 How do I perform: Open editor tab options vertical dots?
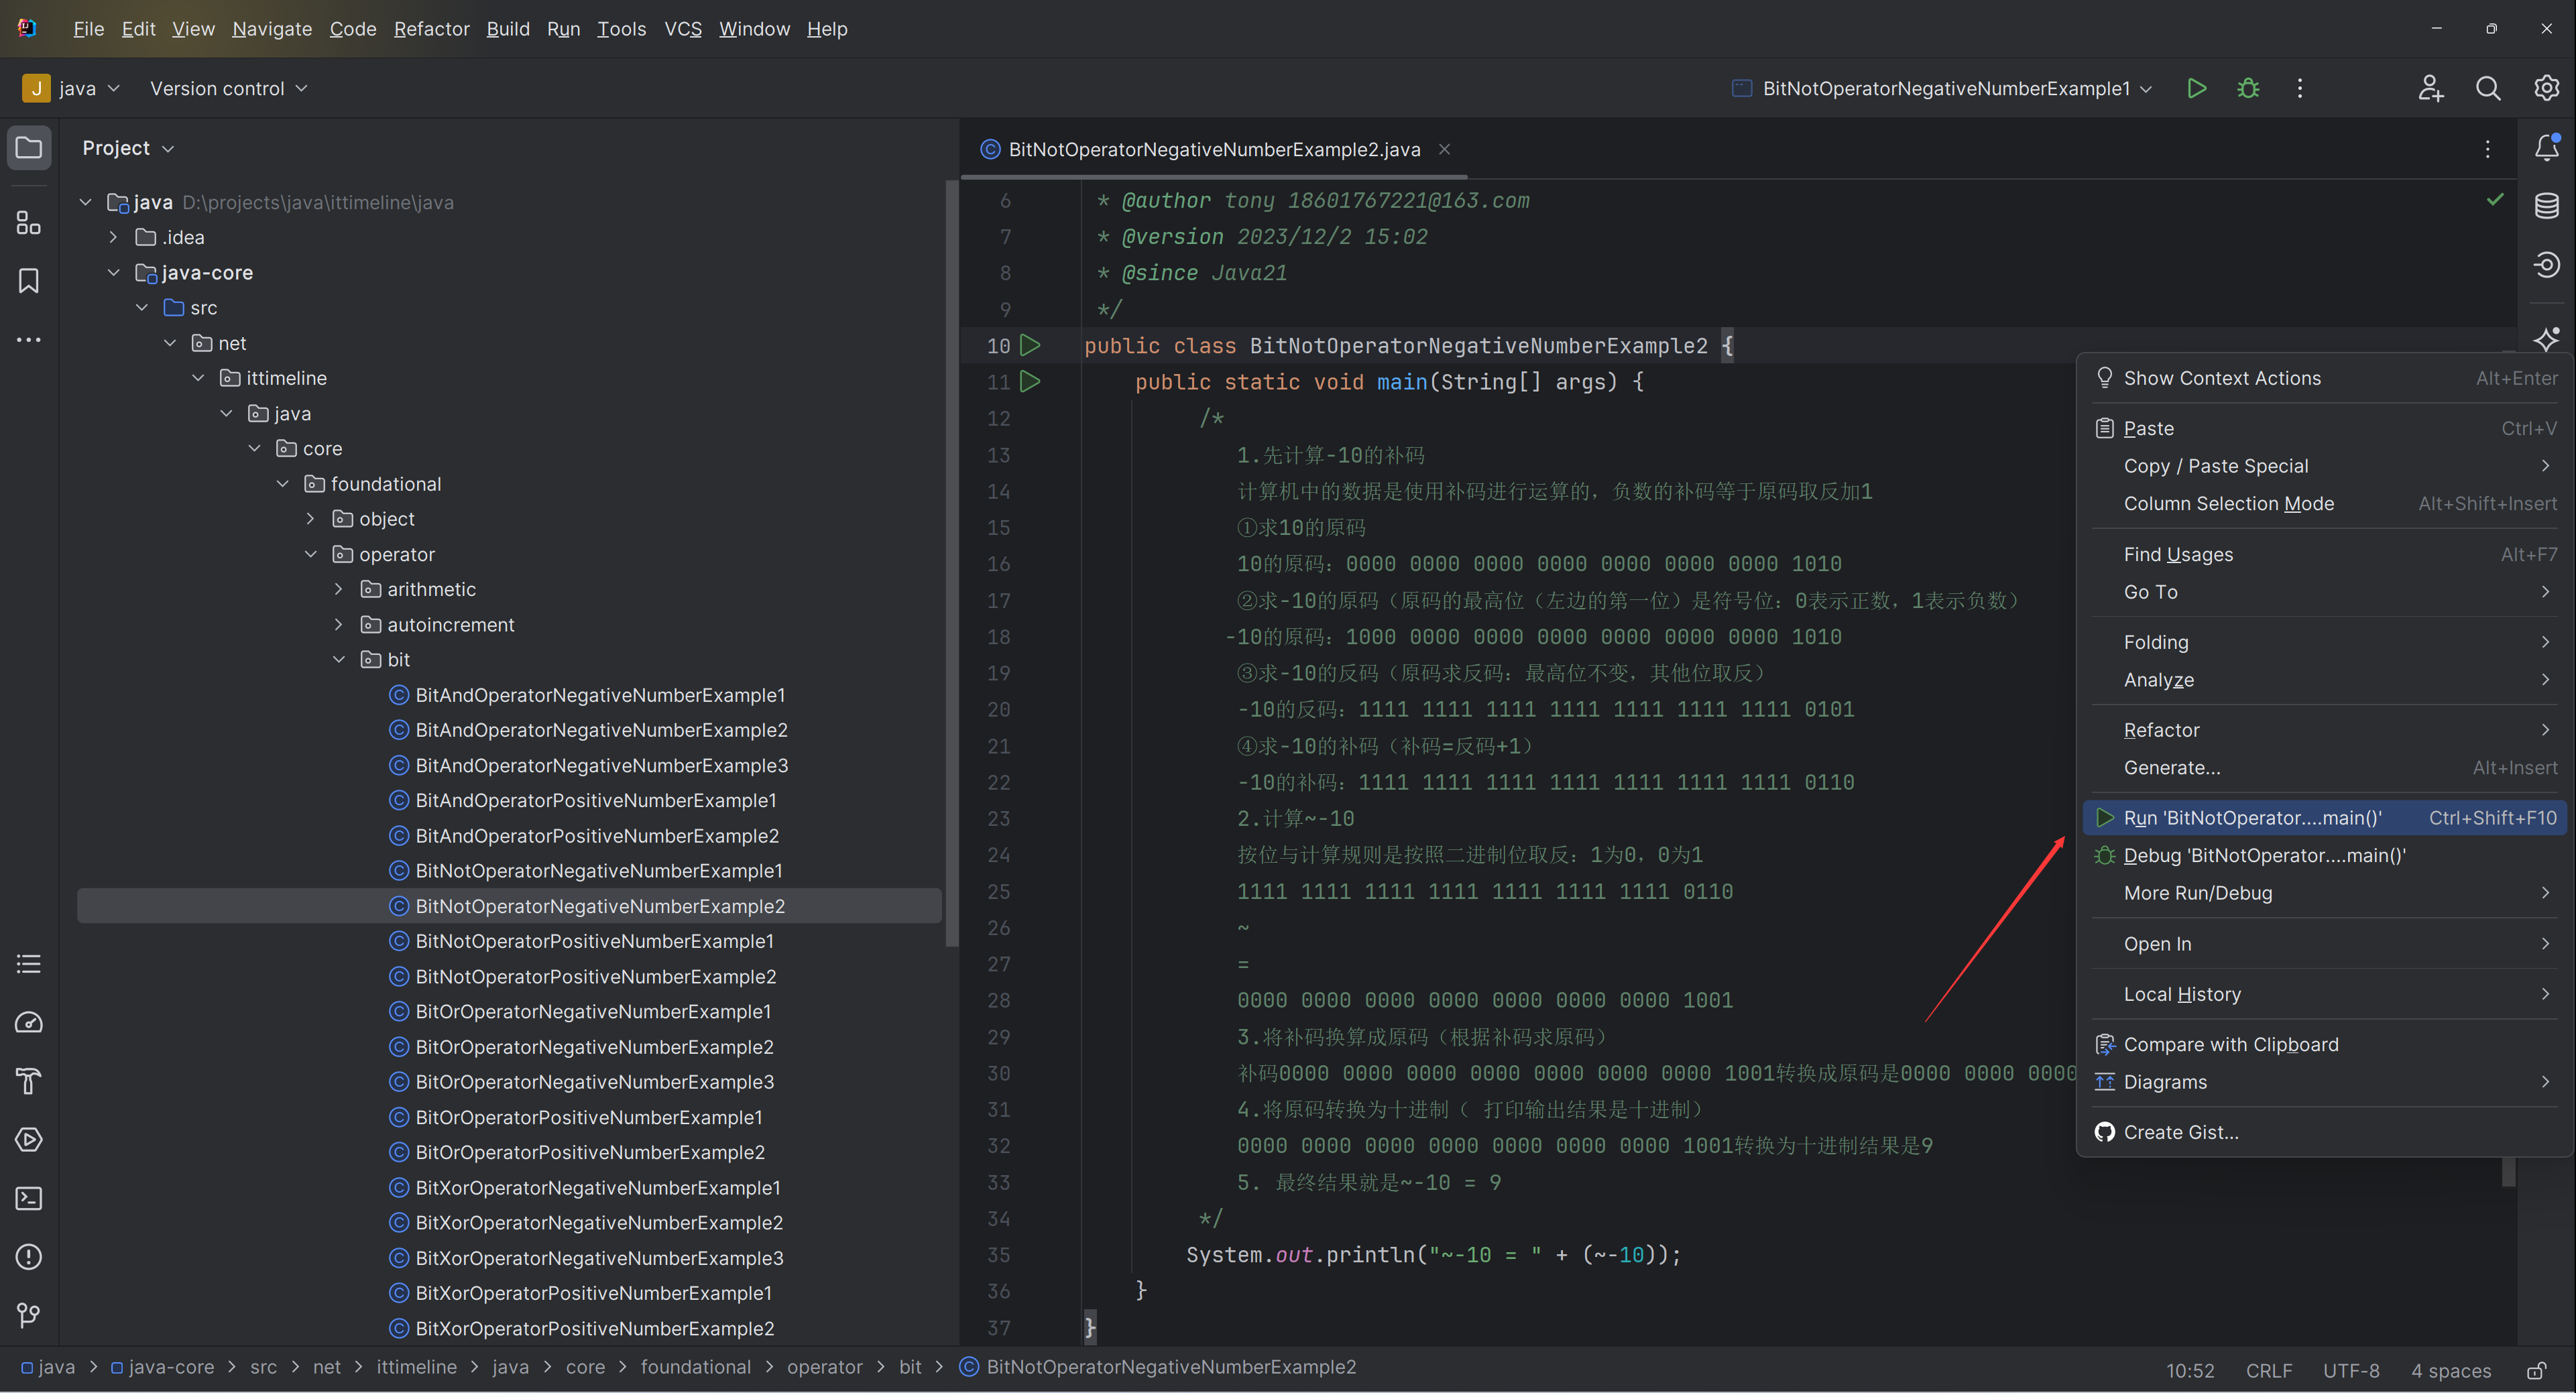click(x=2488, y=149)
